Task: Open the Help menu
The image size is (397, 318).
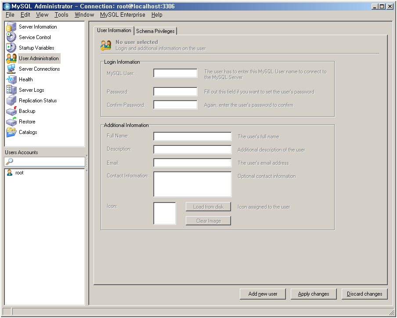Action: (x=157, y=14)
